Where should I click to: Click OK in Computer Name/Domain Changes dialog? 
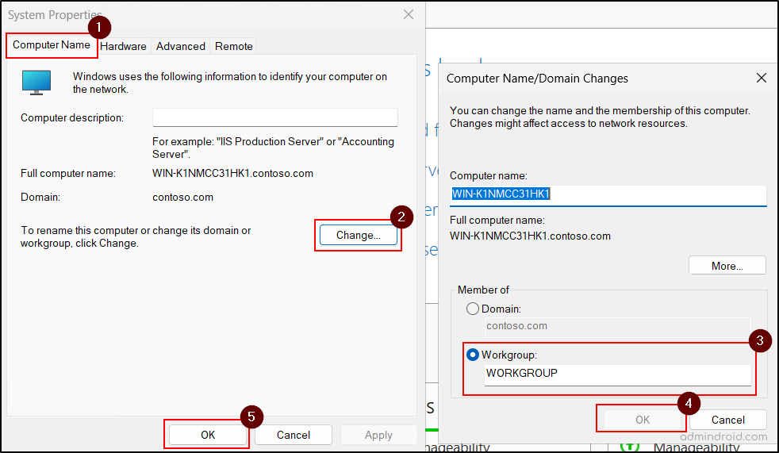643,420
